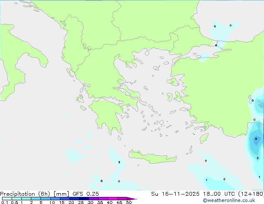This screenshot has height=204, width=264.
Task: Click the '0.5' legend scale label
Action: pos(15,202)
